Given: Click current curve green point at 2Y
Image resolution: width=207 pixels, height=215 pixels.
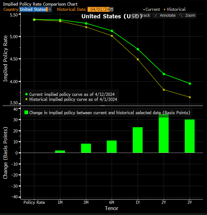Looking at the screenshot, I should point(164,74).
